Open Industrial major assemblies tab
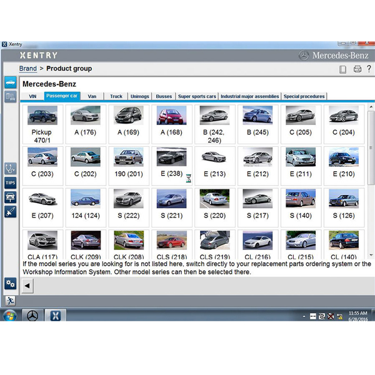Screen dimensions: 375x375 pyautogui.click(x=249, y=96)
